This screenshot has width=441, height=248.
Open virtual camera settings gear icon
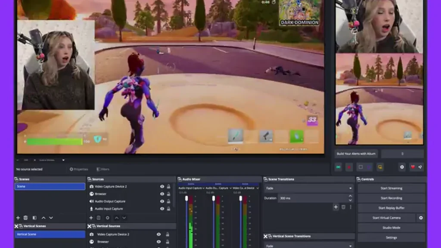click(421, 218)
